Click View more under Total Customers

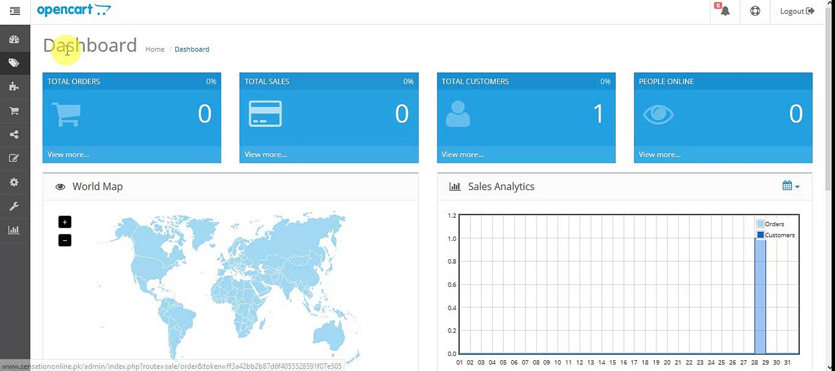pyautogui.click(x=462, y=155)
